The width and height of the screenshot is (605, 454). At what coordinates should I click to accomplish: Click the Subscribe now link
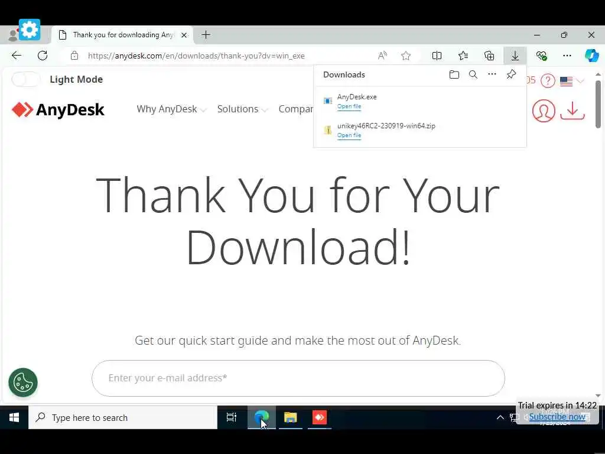click(x=557, y=417)
